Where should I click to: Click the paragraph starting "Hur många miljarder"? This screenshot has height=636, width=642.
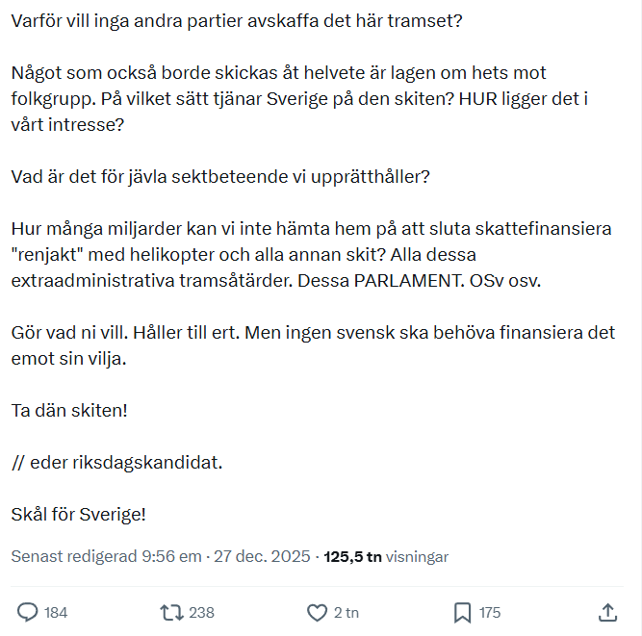point(312,255)
